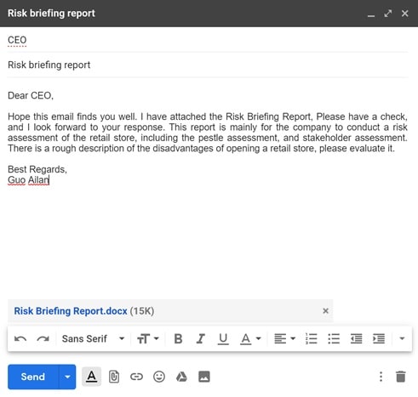Toggle bold formatting
418x397 pixels.
tap(178, 338)
